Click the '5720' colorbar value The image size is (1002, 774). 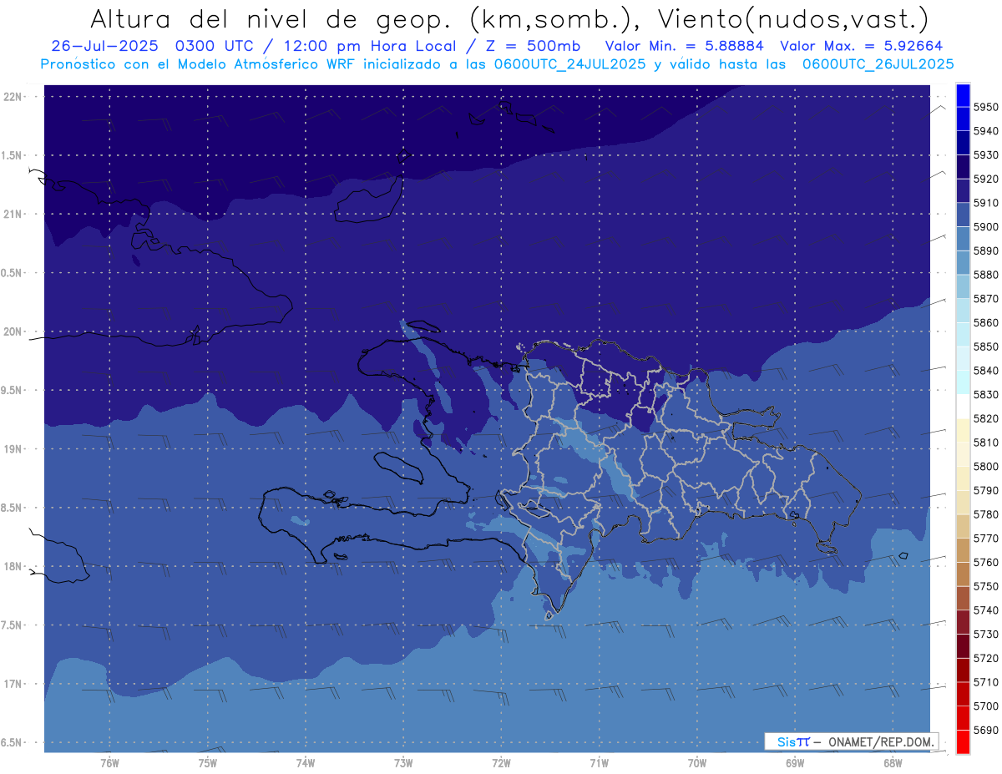click(986, 659)
